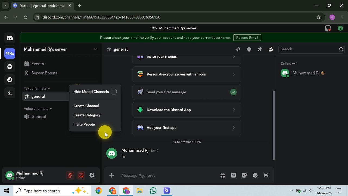Open notification settings bell icon
Image resolution: width=348 pixels, height=196 pixels.
[x=249, y=49]
